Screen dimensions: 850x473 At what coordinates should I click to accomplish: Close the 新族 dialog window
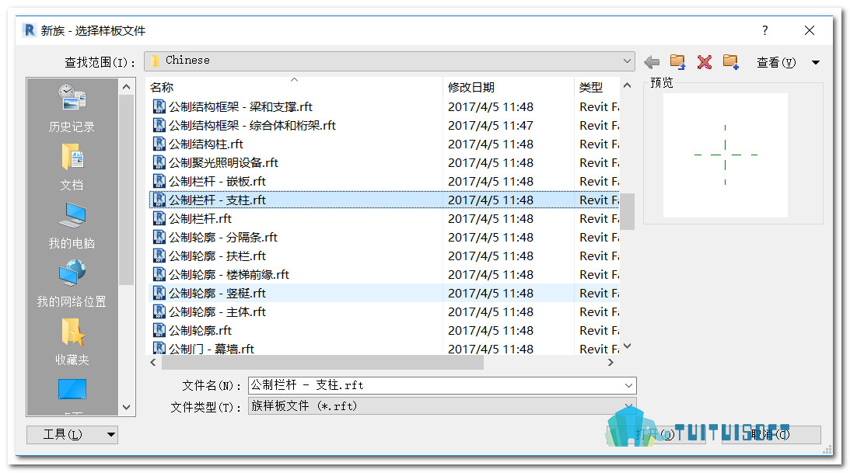pyautogui.click(x=810, y=30)
